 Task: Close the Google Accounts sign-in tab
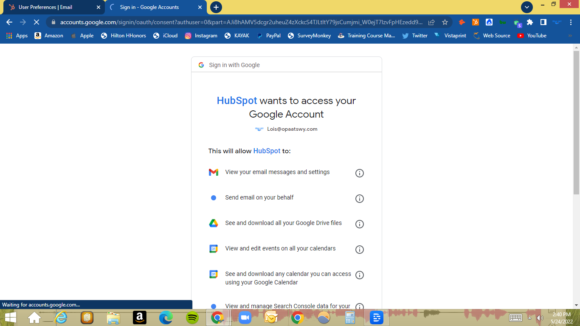[200, 7]
